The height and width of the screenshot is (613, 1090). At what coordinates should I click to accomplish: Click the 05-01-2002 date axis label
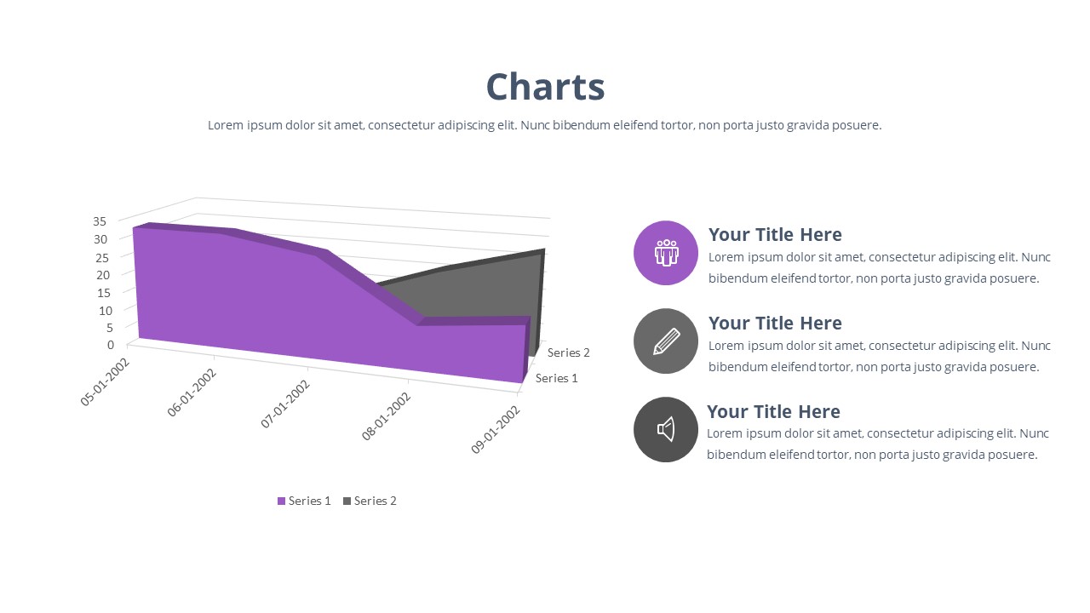click(106, 381)
